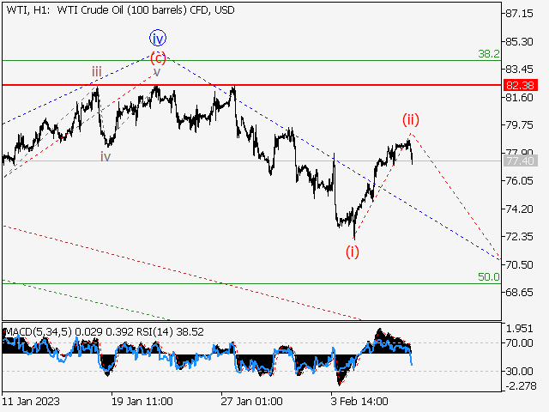
Task: Click the 85.30 price axis value
Action: [520, 42]
